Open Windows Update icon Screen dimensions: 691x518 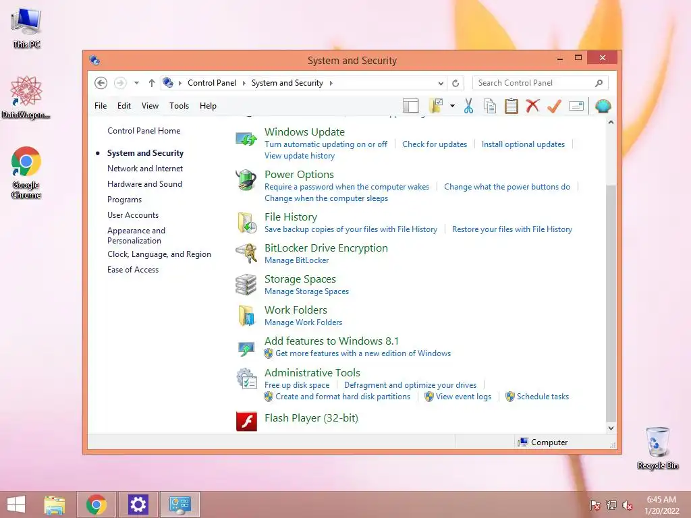(x=246, y=139)
